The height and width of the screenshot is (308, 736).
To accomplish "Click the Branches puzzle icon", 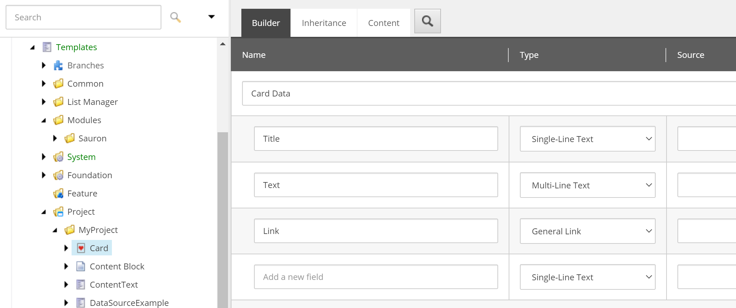I will pos(58,65).
